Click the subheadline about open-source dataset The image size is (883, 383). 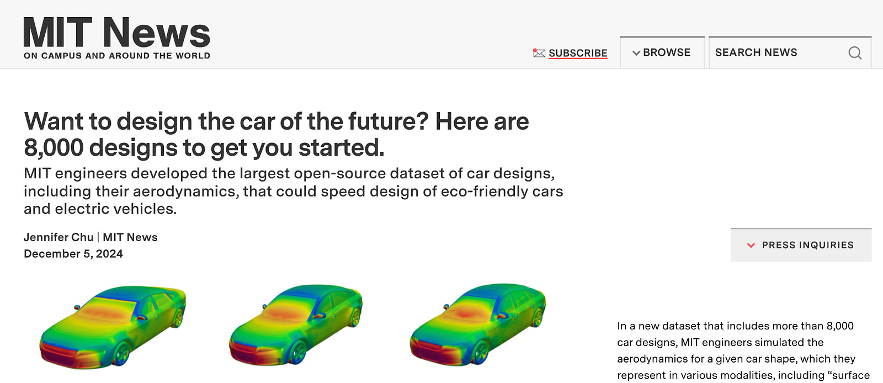point(294,191)
